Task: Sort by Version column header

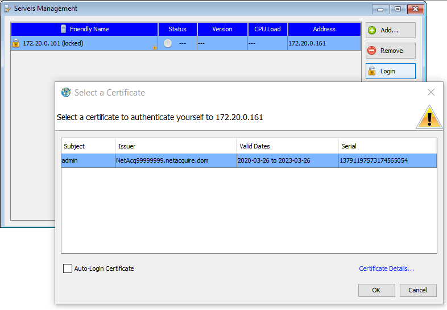Action: point(222,29)
